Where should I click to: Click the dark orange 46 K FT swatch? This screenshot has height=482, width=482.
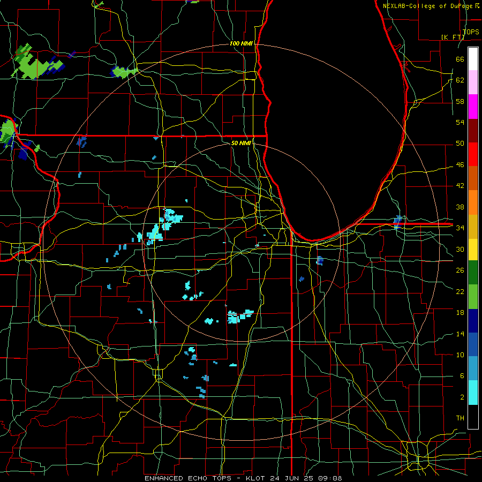point(473,178)
